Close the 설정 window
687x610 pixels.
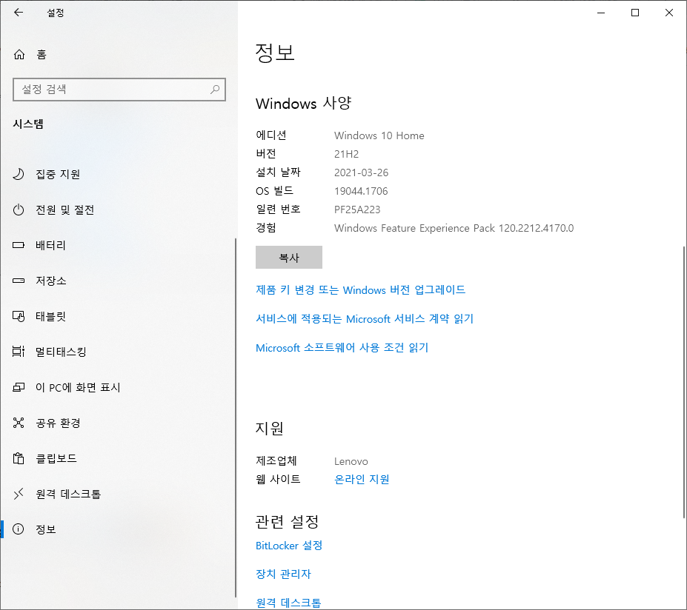click(669, 13)
